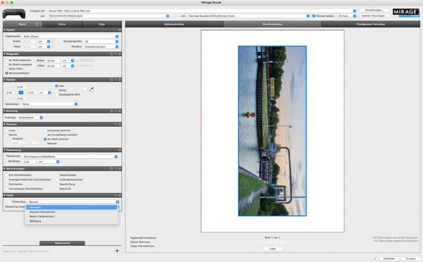Collapse the Markierungen section
423x262 pixels.
click(4, 169)
